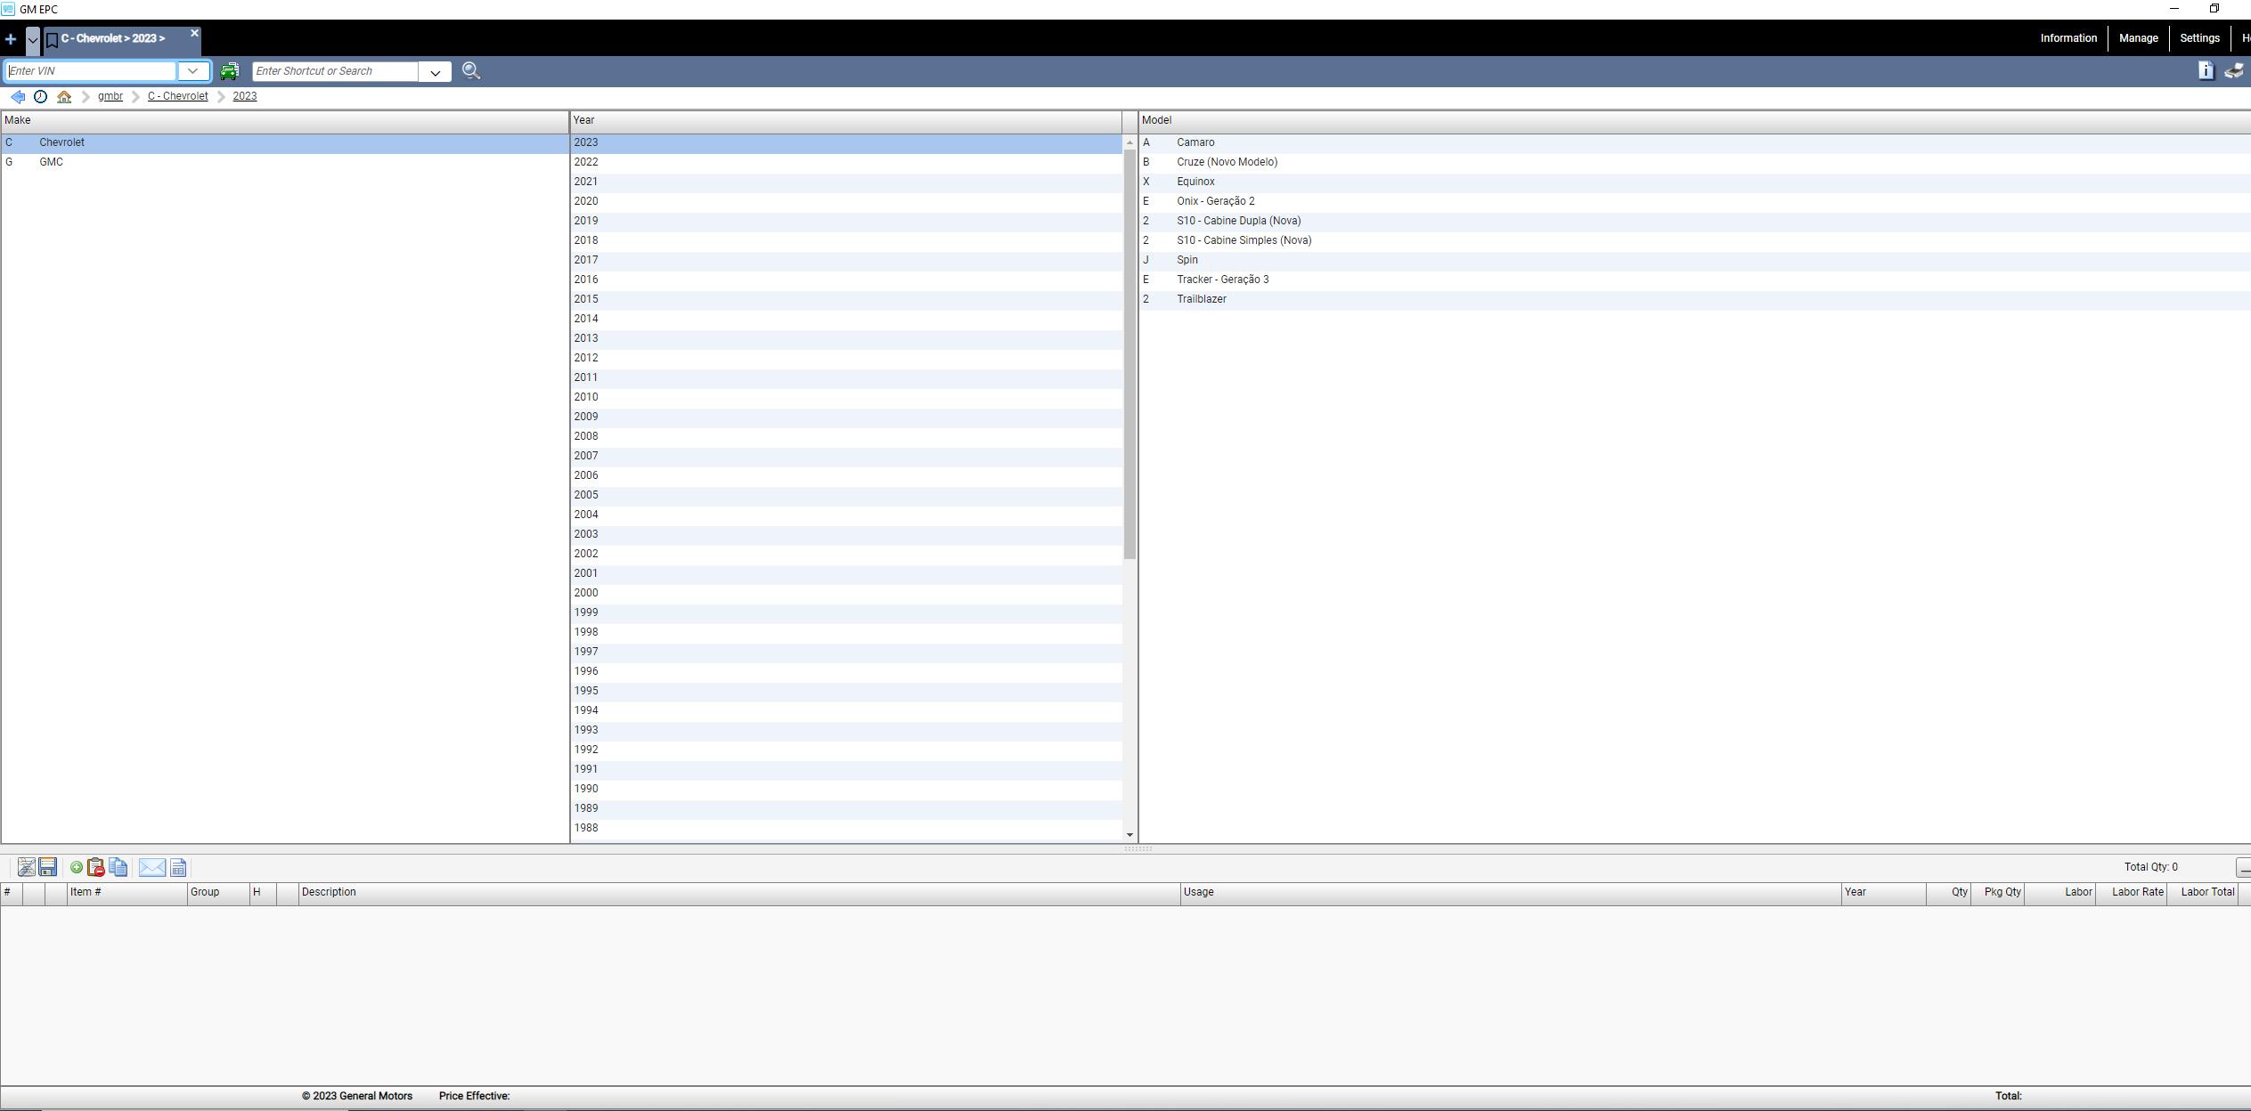Click the green add item plus icon

point(77,867)
